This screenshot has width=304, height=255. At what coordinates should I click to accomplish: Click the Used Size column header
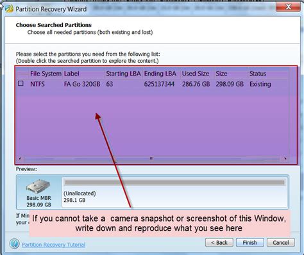pyautogui.click(x=198, y=74)
